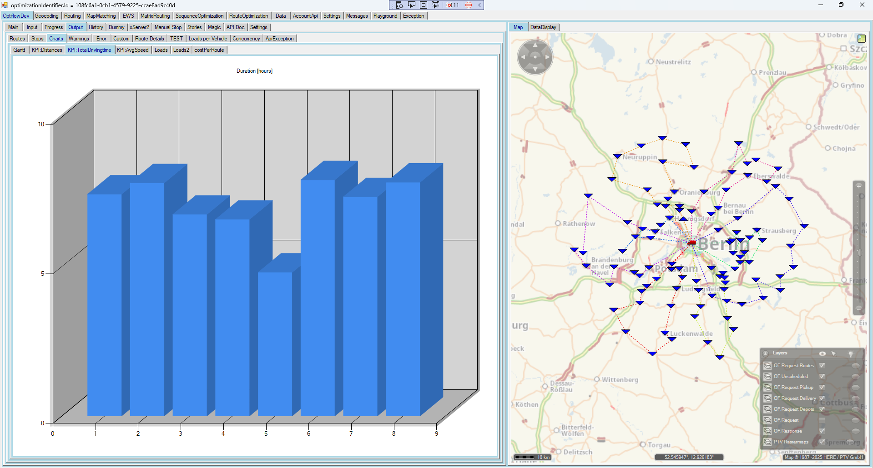Screen dimensions: 873x468
Task: Click the live visual tree debug icon
Action: [399, 5]
